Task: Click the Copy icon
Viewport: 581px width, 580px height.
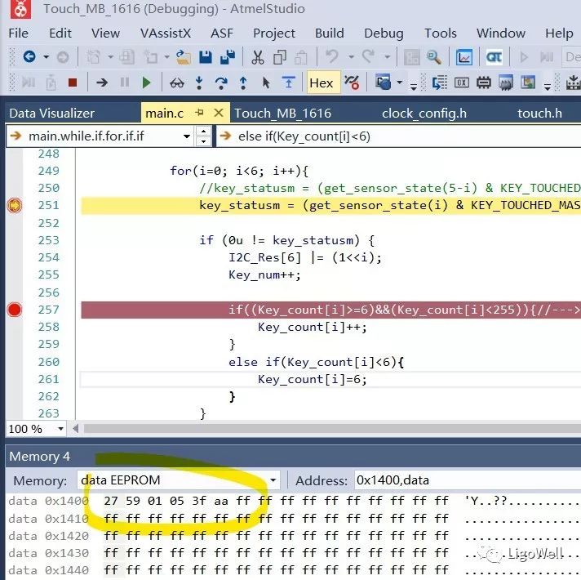Action: tap(280, 57)
